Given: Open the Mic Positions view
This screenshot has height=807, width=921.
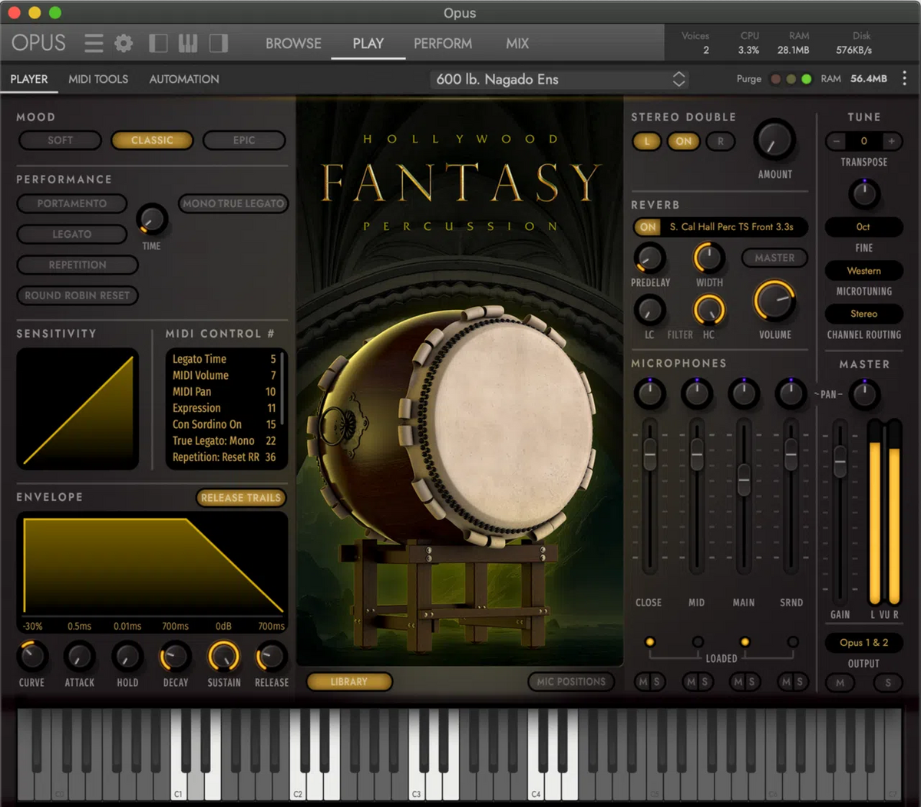Looking at the screenshot, I should point(571,681).
